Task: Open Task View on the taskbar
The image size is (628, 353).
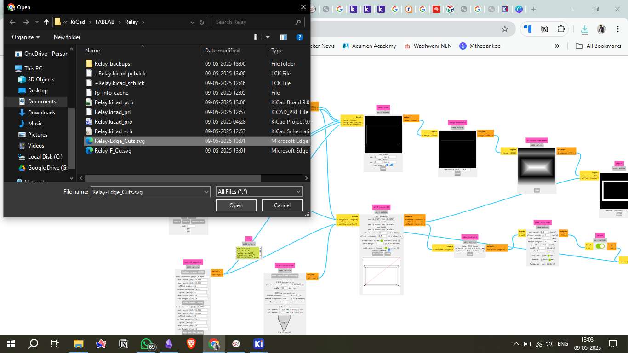Action: 55,344
